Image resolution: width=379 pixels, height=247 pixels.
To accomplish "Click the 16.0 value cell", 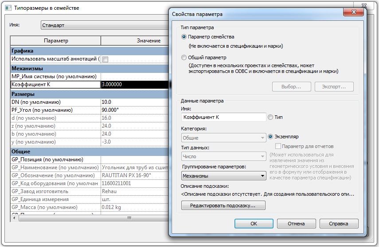I will point(135,118).
